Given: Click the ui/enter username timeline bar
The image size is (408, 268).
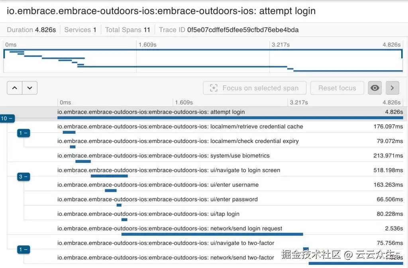Looking at the screenshot, I should point(110,191).
